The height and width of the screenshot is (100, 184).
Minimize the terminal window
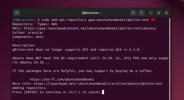click(x=151, y=13)
